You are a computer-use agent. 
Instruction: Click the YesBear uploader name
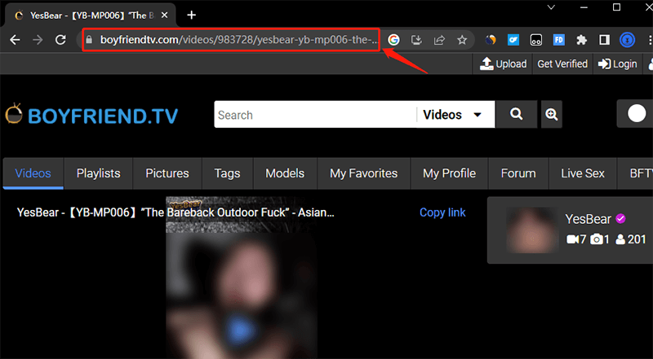588,219
